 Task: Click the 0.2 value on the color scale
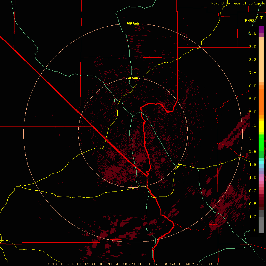(253, 191)
